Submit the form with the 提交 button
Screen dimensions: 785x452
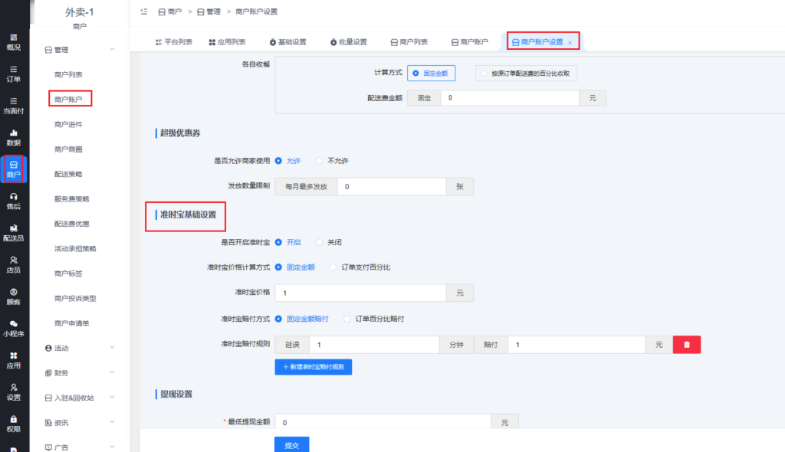click(x=291, y=444)
